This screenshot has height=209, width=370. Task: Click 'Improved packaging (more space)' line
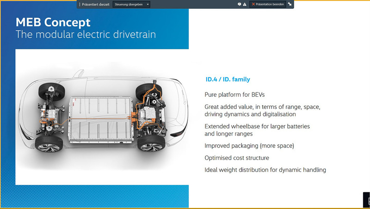[249, 146]
